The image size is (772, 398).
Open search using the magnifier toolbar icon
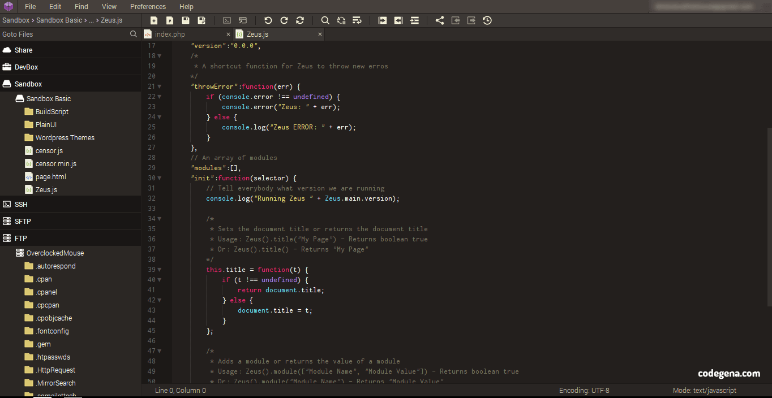[x=325, y=20]
